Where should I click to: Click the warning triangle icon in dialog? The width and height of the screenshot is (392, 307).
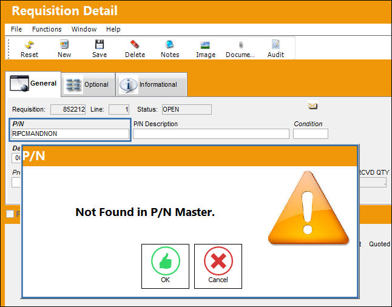308,207
